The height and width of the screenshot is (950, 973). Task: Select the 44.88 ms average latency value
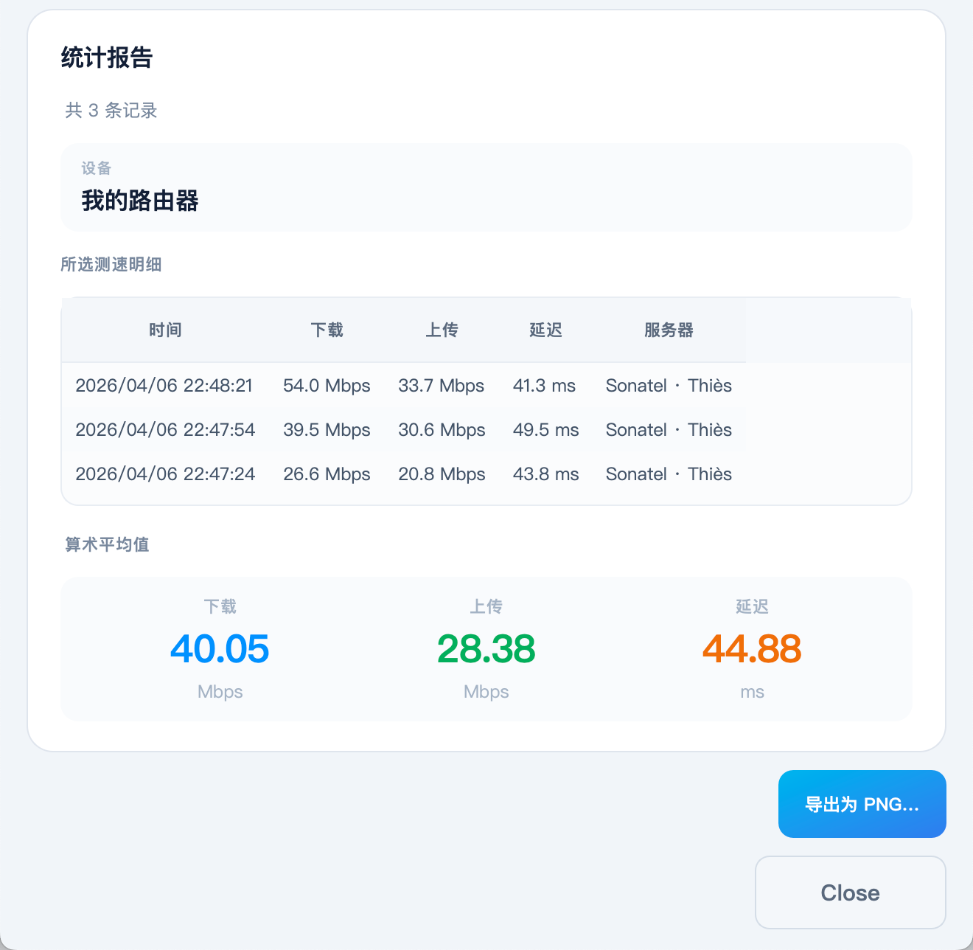(752, 649)
